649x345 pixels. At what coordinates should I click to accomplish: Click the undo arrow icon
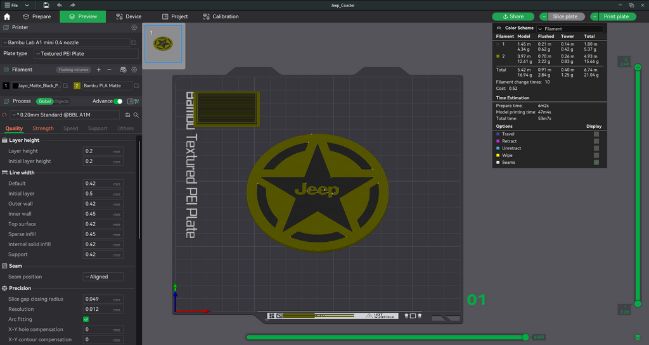(x=60, y=5)
